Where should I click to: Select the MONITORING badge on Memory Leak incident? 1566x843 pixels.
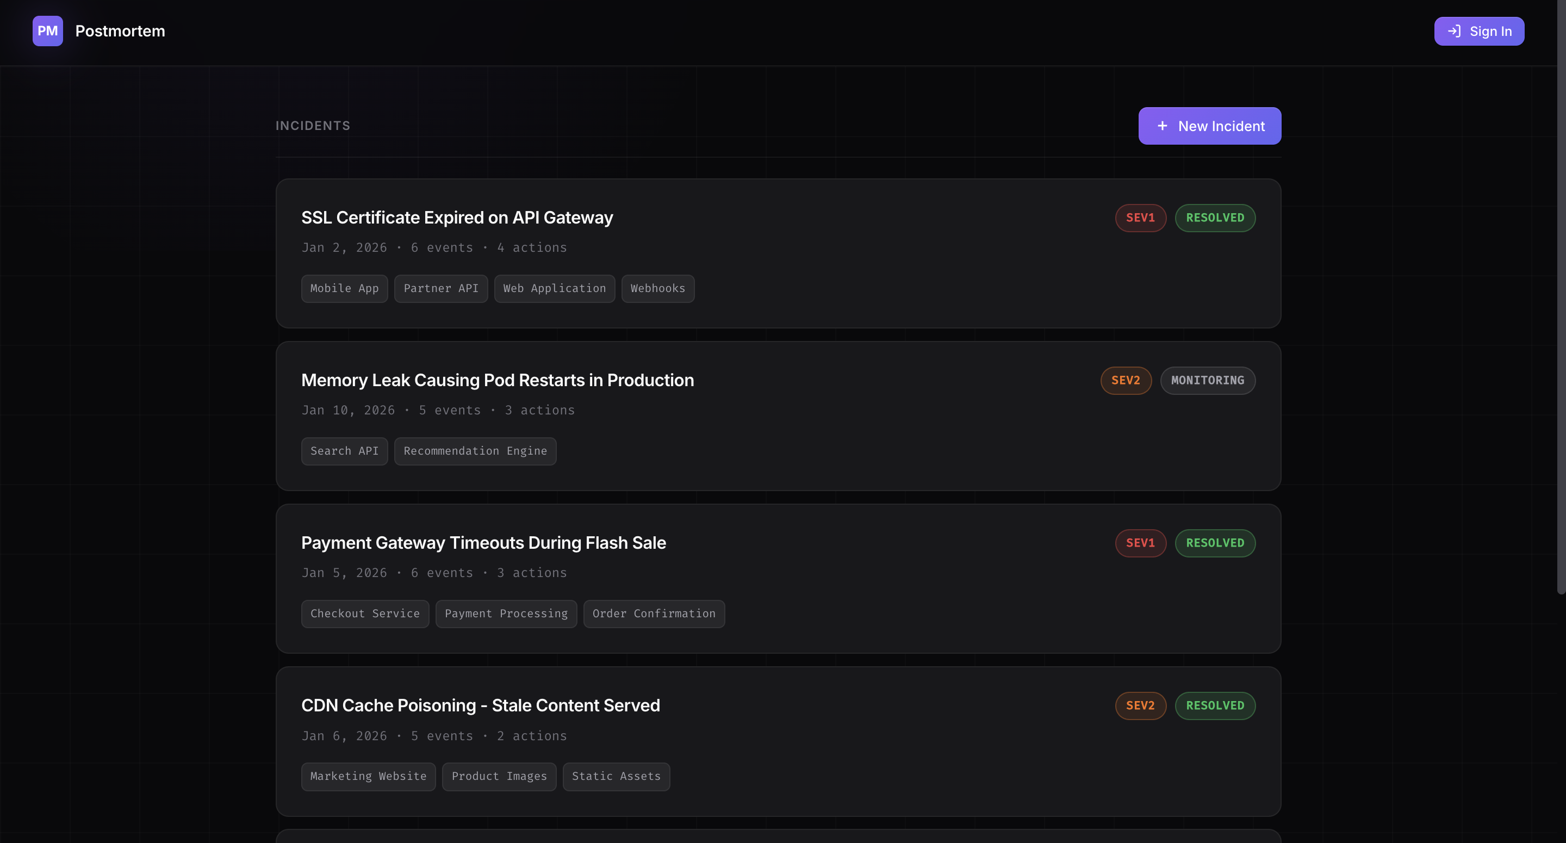point(1207,380)
